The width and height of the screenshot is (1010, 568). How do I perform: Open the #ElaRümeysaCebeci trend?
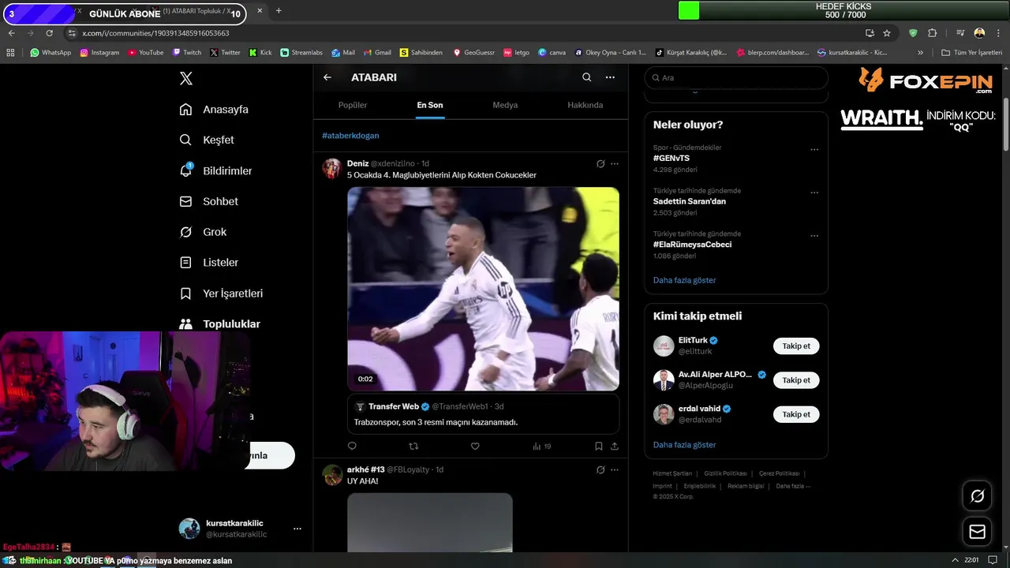(x=692, y=245)
